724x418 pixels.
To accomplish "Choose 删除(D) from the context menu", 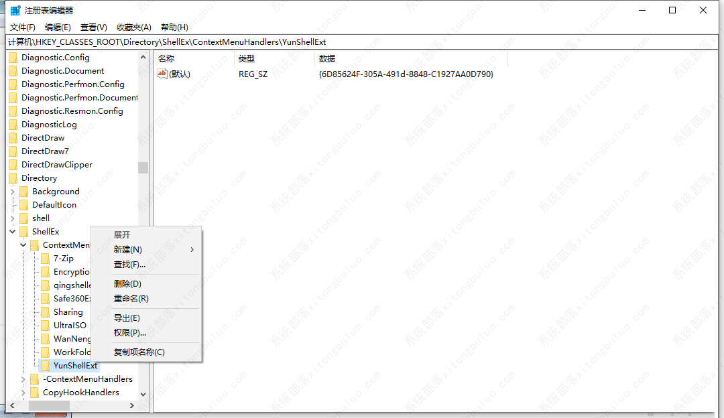I will (127, 284).
